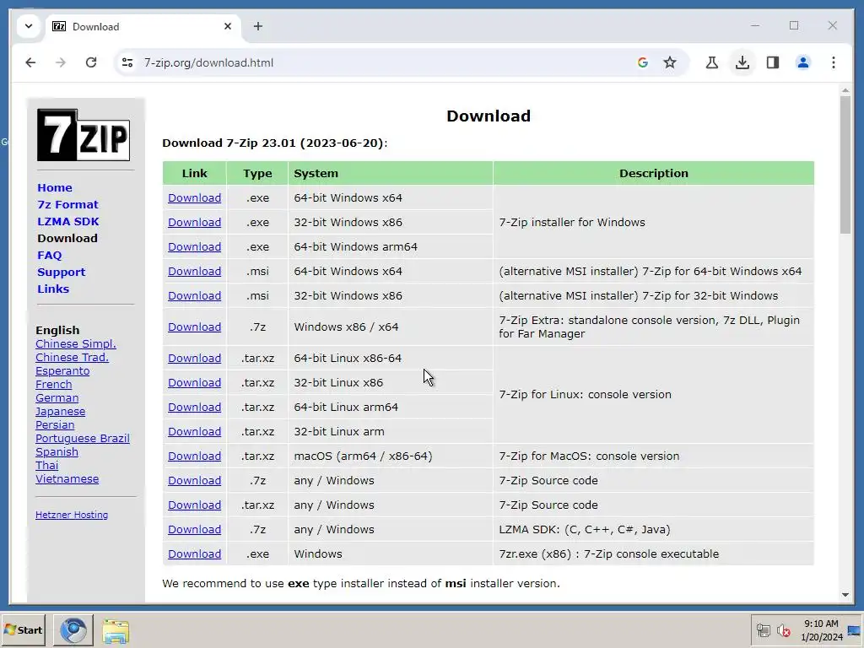Download the .exe for 64-bit Windows arm64
This screenshot has height=648, width=864.
click(195, 247)
